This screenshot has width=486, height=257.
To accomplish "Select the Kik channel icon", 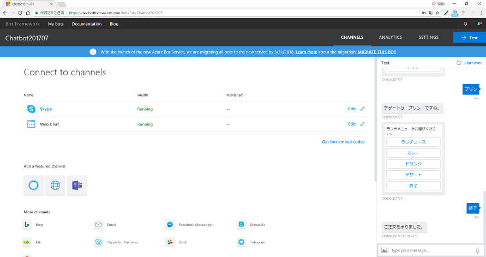I will tap(27, 242).
